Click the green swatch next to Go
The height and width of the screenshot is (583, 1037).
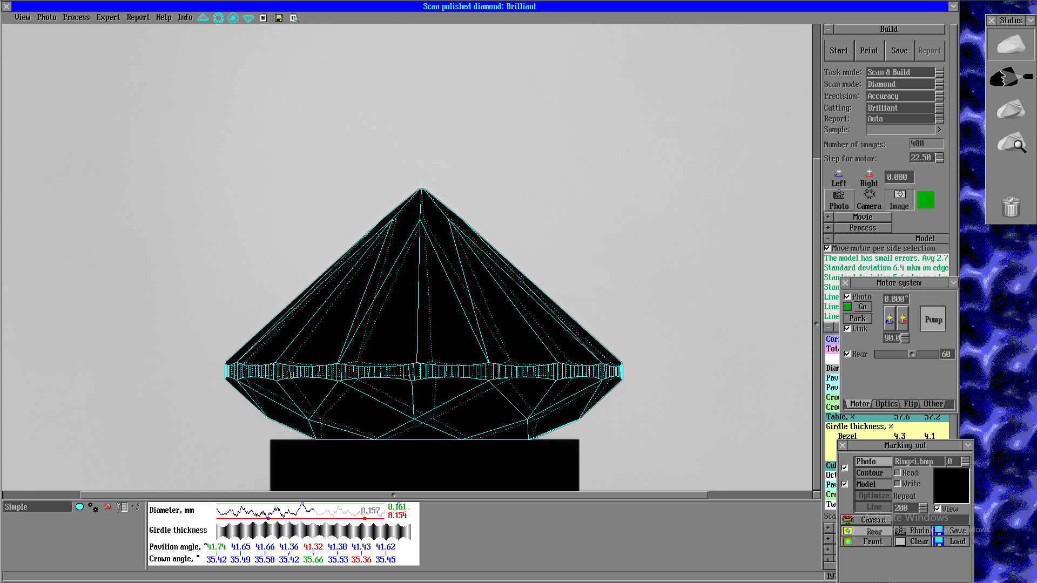[x=848, y=307]
